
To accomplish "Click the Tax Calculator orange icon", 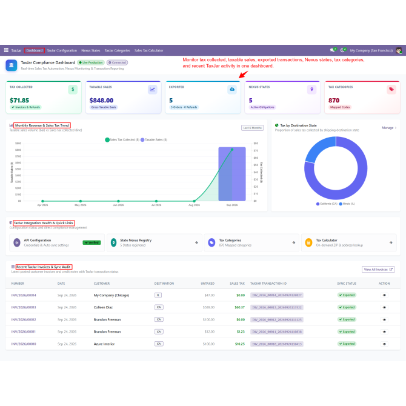I will pyautogui.click(x=308, y=242).
